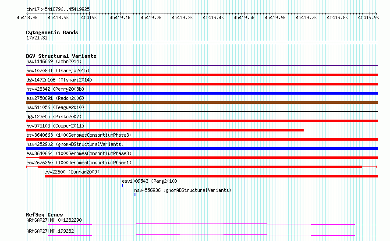This screenshot has width=390, height=241.
Task: Click the shorter red bar for nsv575103
Action: tap(165, 130)
